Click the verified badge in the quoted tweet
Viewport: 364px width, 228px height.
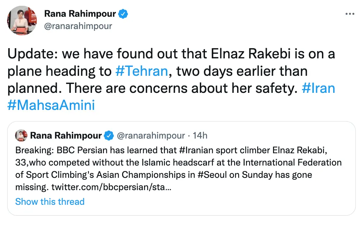(109, 135)
